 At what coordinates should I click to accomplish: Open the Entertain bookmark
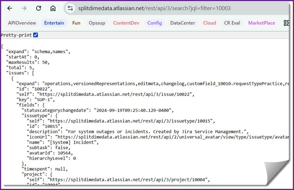(54, 23)
